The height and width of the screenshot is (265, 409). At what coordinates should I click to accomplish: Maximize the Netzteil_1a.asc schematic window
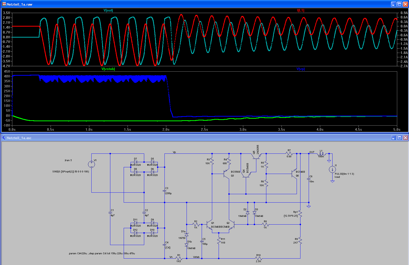click(400, 138)
